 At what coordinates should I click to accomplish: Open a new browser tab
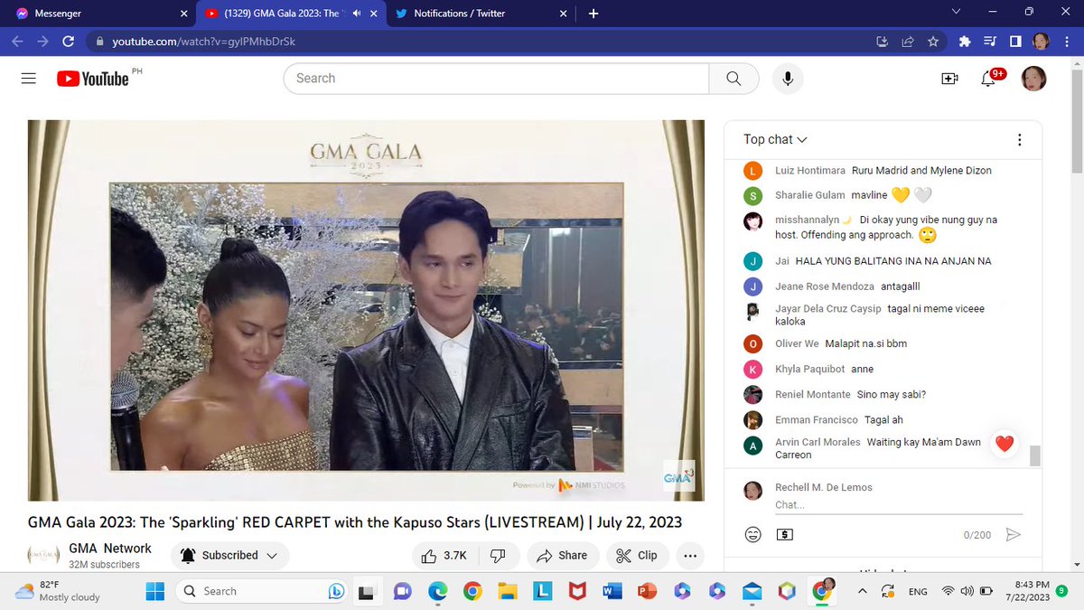coord(593,14)
